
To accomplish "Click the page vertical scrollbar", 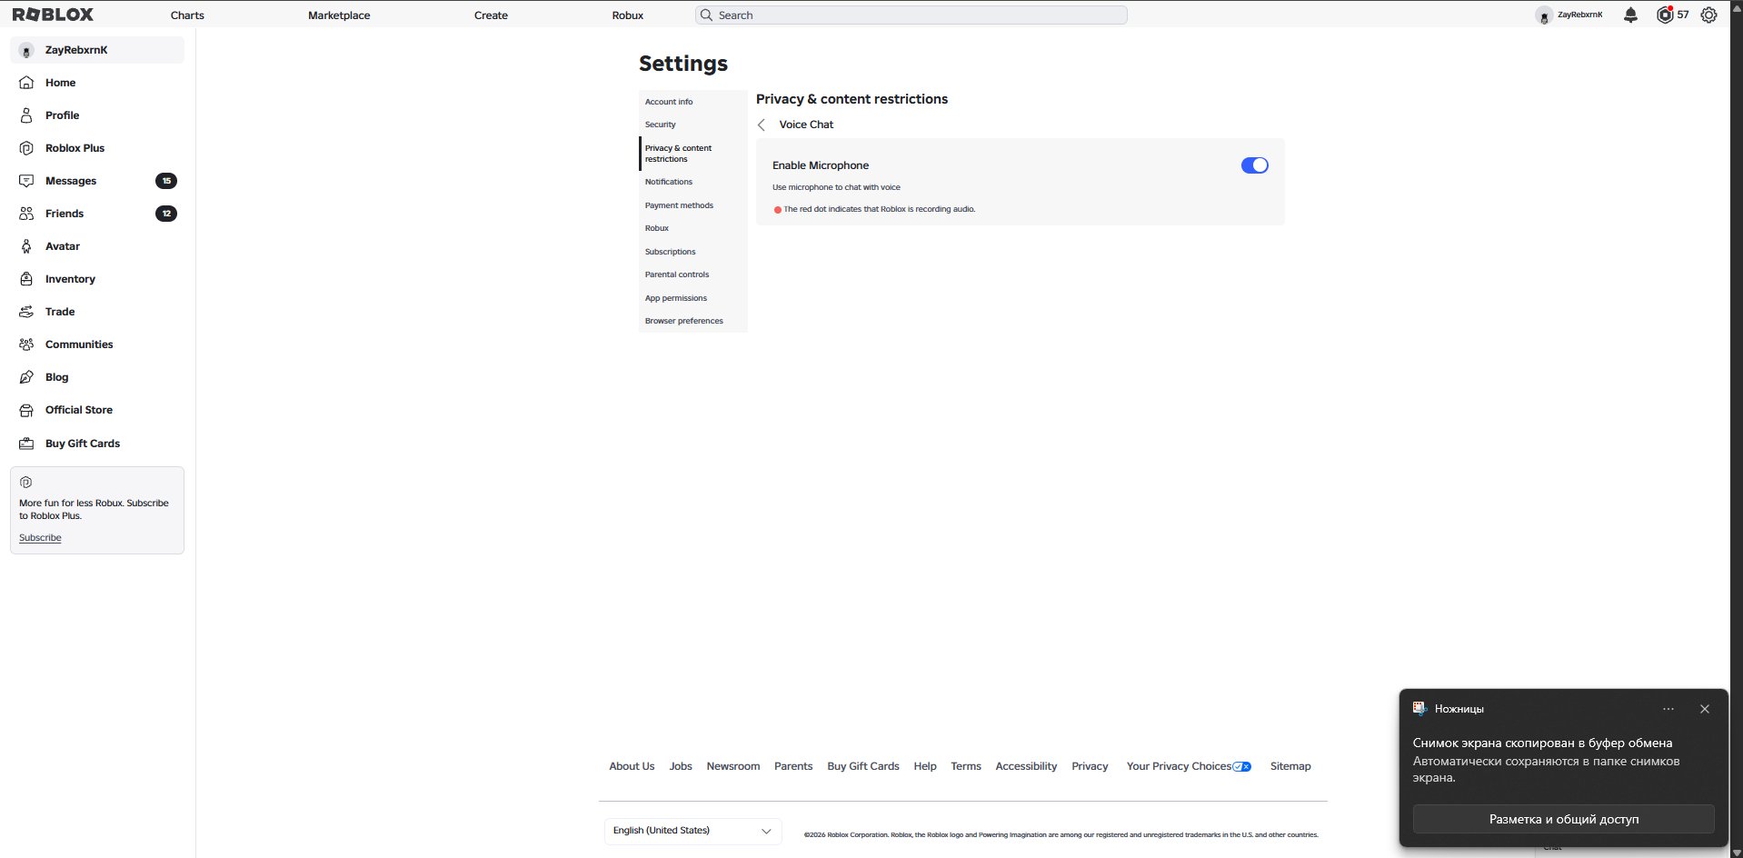I will (1737, 429).
